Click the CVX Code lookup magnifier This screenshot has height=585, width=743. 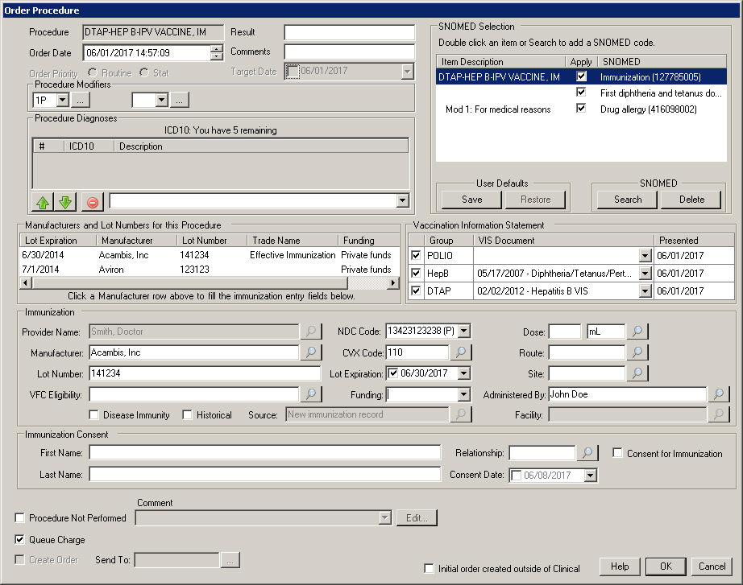point(460,352)
